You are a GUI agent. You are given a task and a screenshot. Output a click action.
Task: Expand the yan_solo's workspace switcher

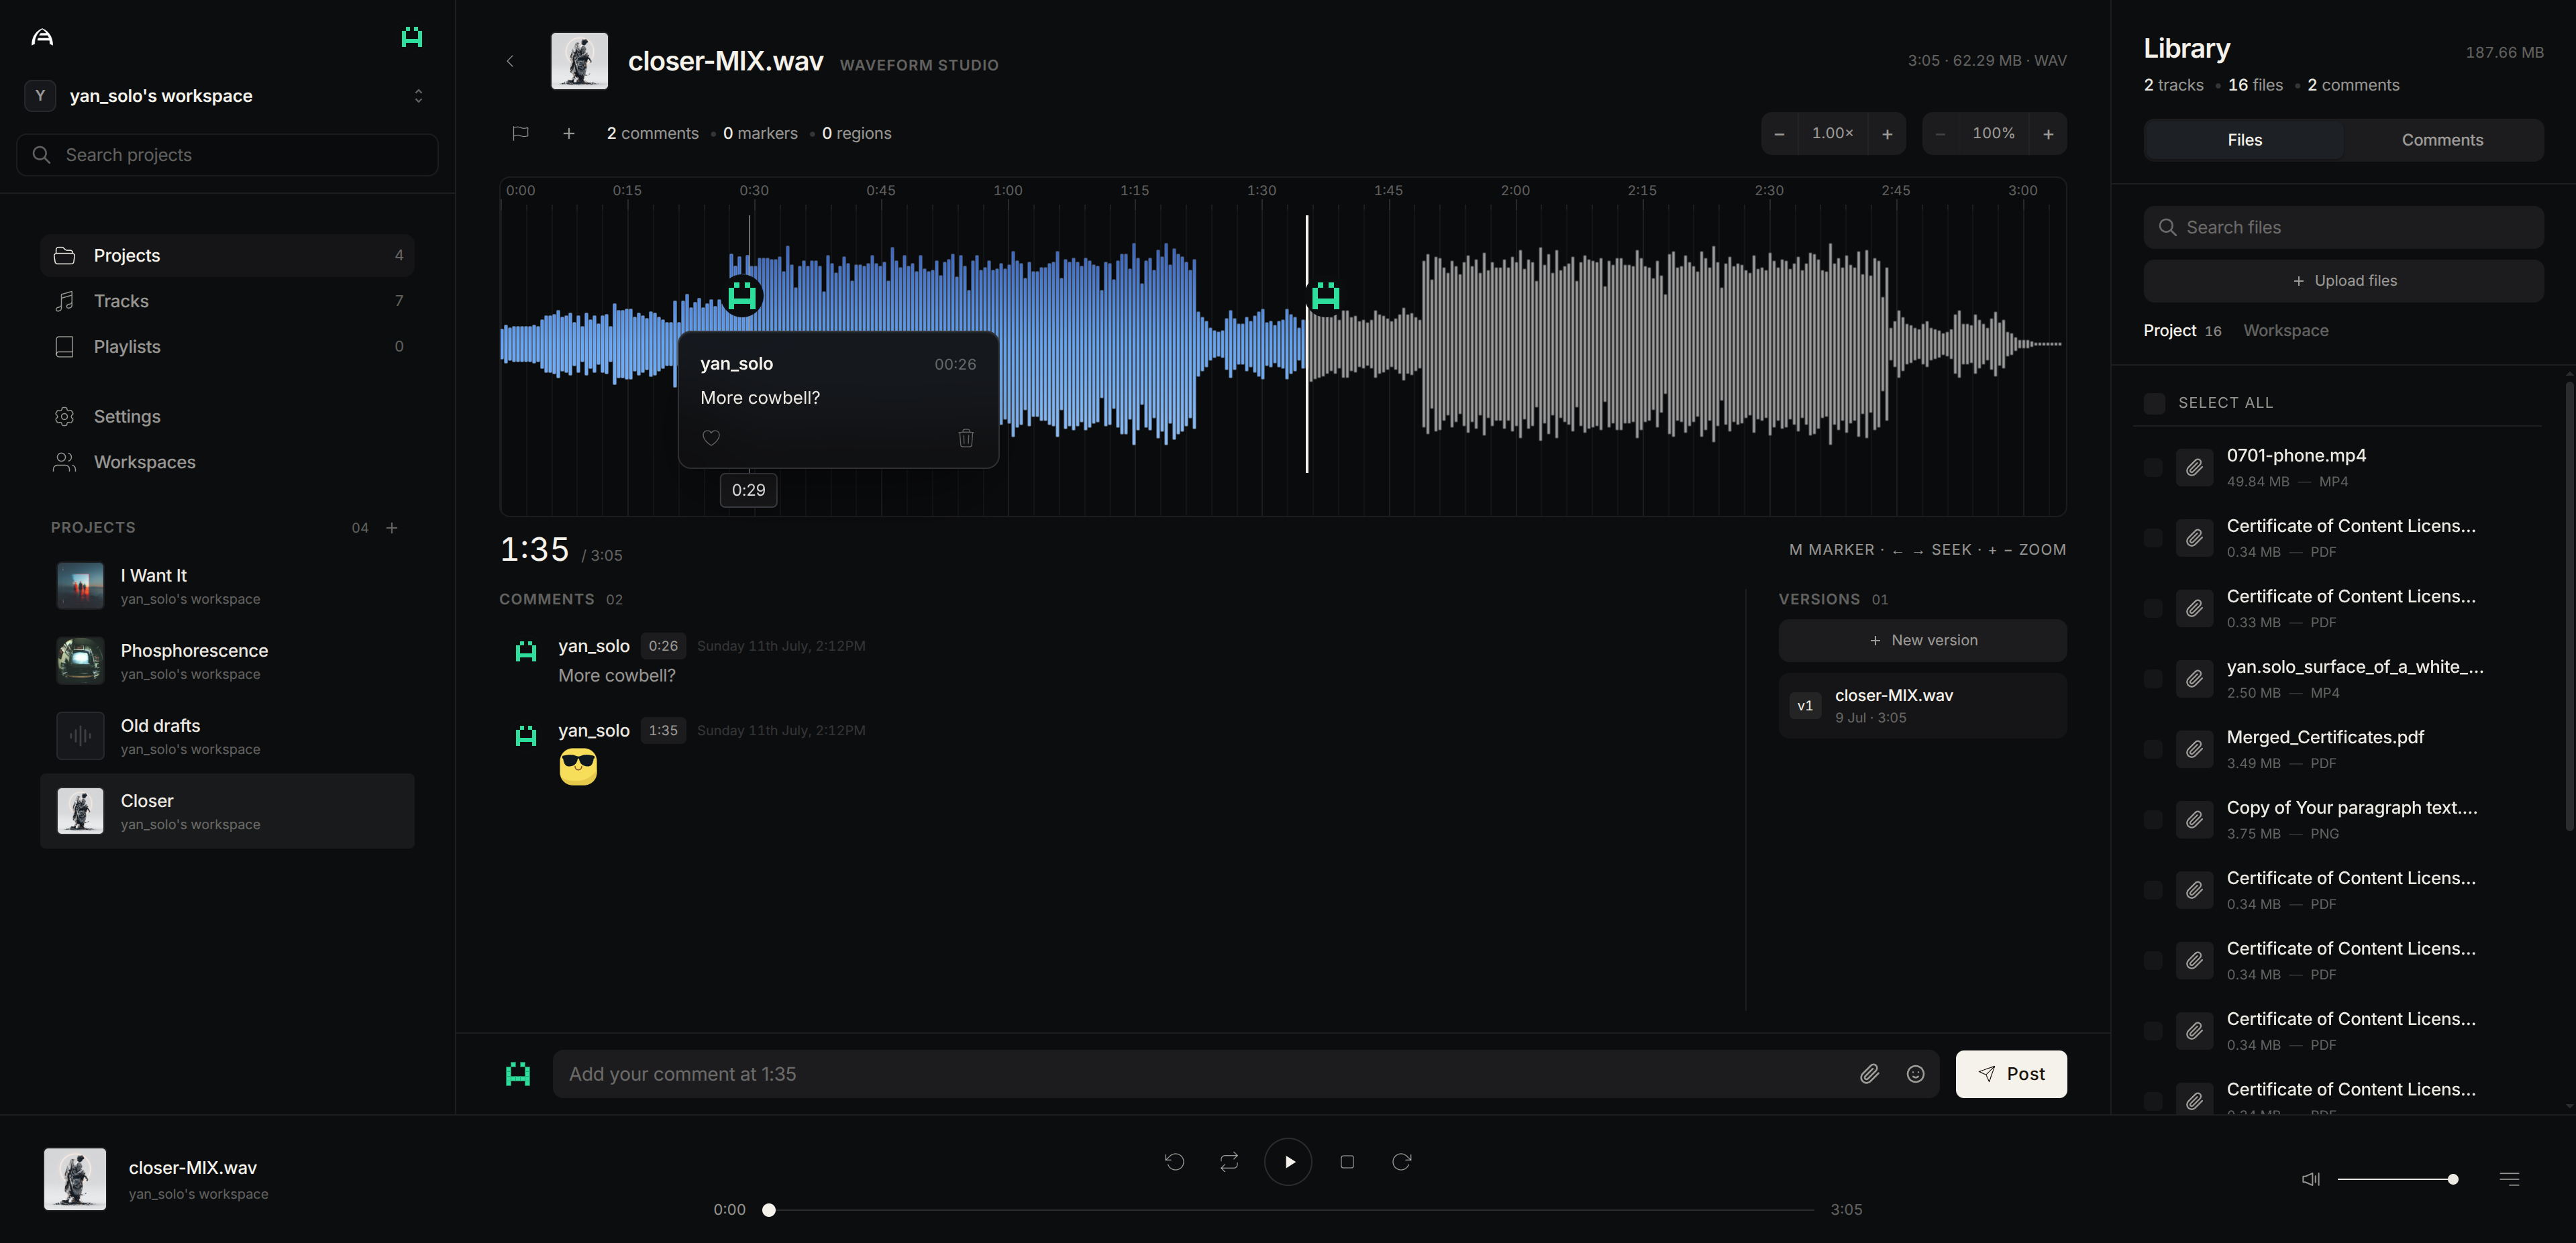tap(227, 96)
